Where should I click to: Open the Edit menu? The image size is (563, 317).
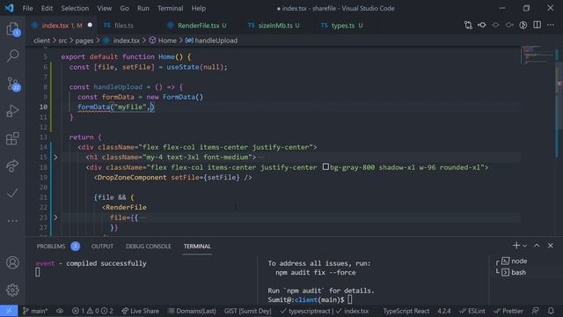47,8
